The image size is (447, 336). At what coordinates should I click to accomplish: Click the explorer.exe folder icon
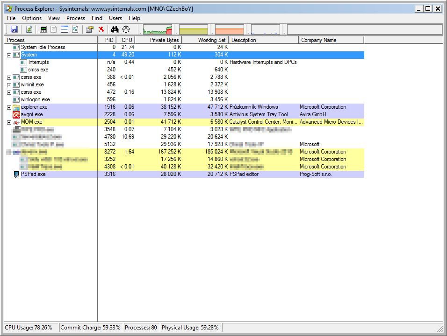tap(16, 107)
